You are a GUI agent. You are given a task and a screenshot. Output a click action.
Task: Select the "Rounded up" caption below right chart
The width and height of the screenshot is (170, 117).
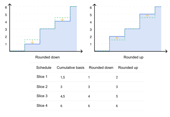tap(133, 57)
